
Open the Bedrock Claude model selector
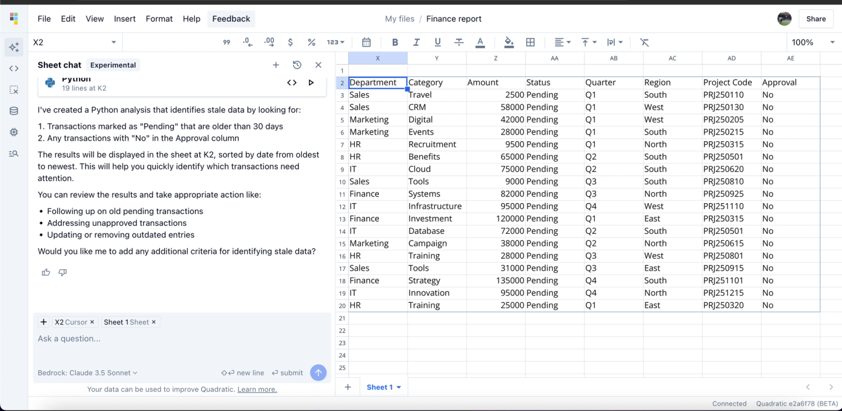click(x=86, y=373)
